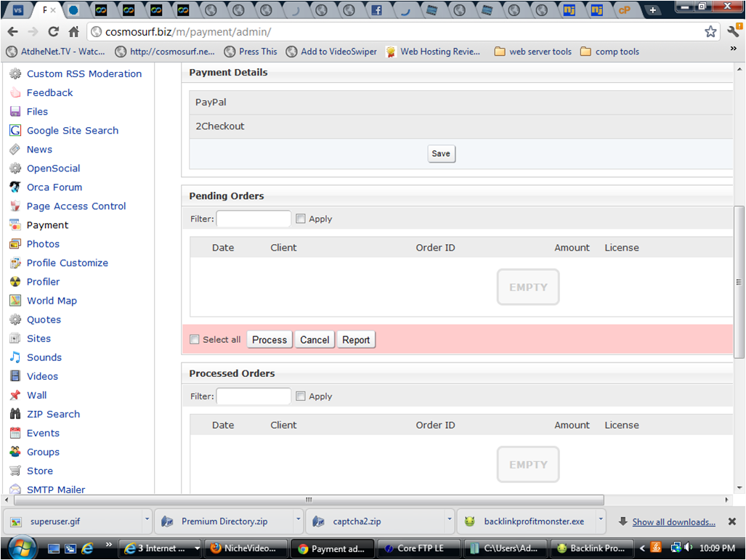Open the Page Access Control menu item
The width and height of the screenshot is (746, 560).
point(76,206)
